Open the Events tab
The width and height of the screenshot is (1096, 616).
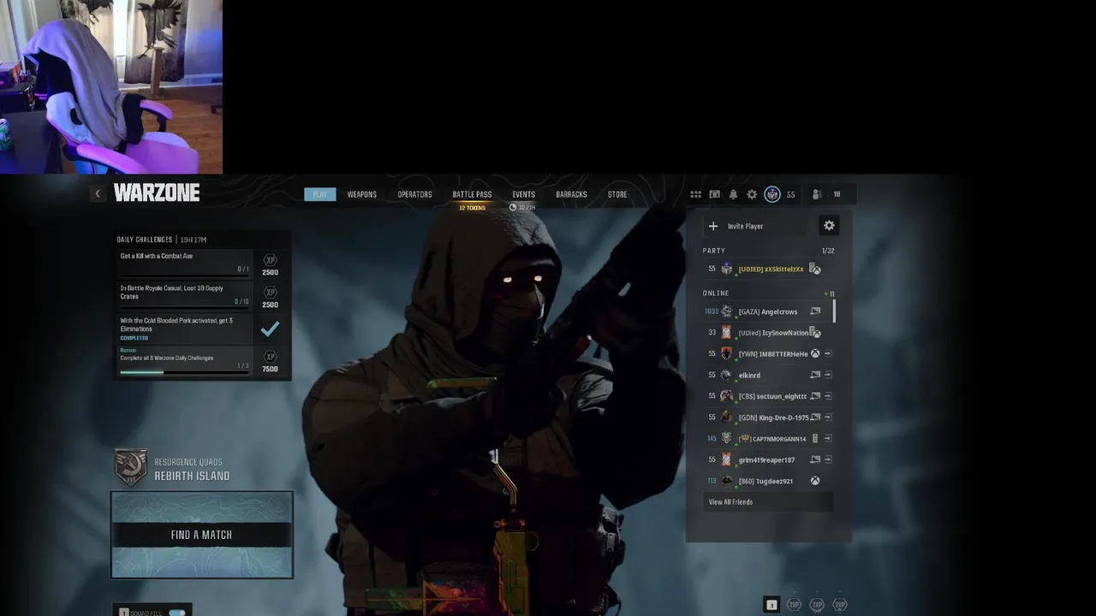[524, 194]
